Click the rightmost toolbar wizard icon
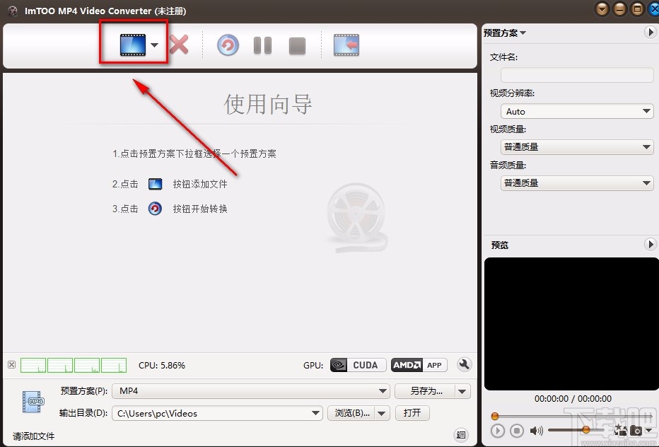This screenshot has height=447, width=659. pos(346,44)
